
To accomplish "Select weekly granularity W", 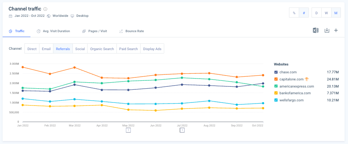I will tap(326, 13).
